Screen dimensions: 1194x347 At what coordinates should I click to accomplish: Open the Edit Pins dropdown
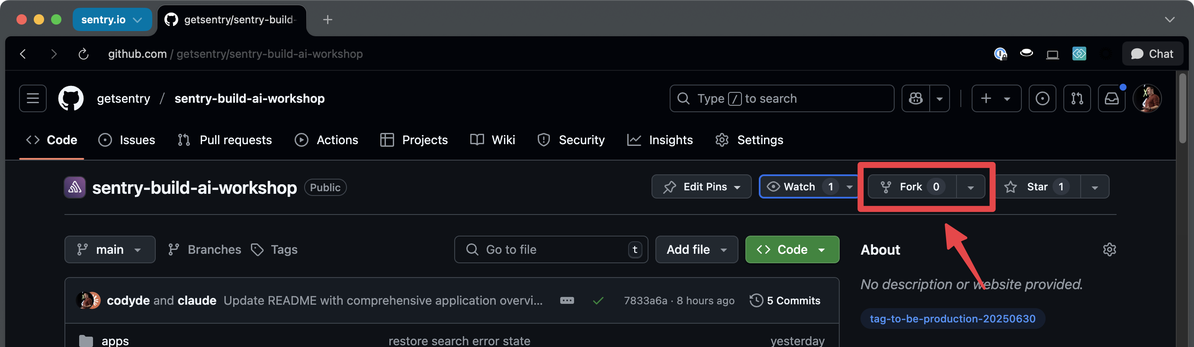coord(701,187)
